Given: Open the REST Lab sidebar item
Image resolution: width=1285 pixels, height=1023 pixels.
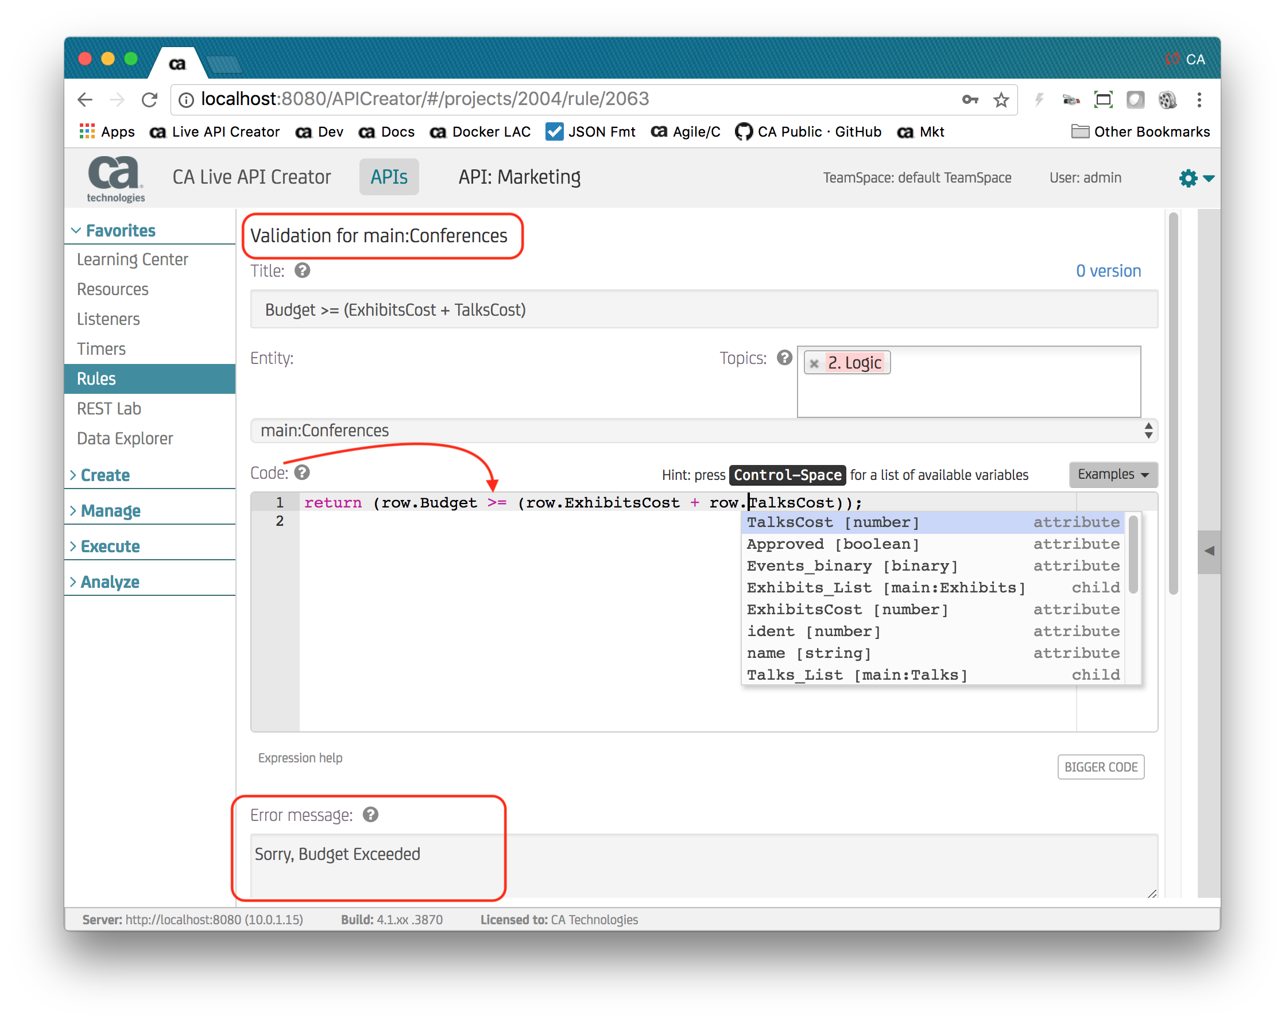Looking at the screenshot, I should tap(109, 409).
